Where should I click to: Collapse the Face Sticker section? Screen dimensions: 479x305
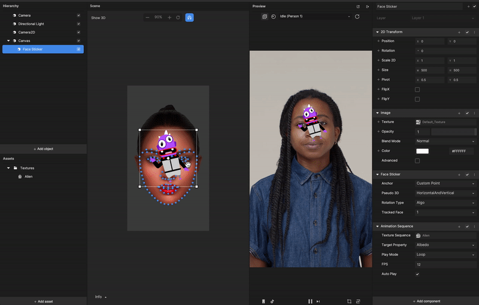378,175
